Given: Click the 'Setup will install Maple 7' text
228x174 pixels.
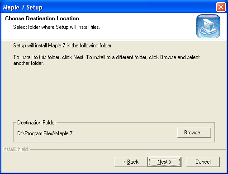Looking at the screenshot, I should [63, 46].
